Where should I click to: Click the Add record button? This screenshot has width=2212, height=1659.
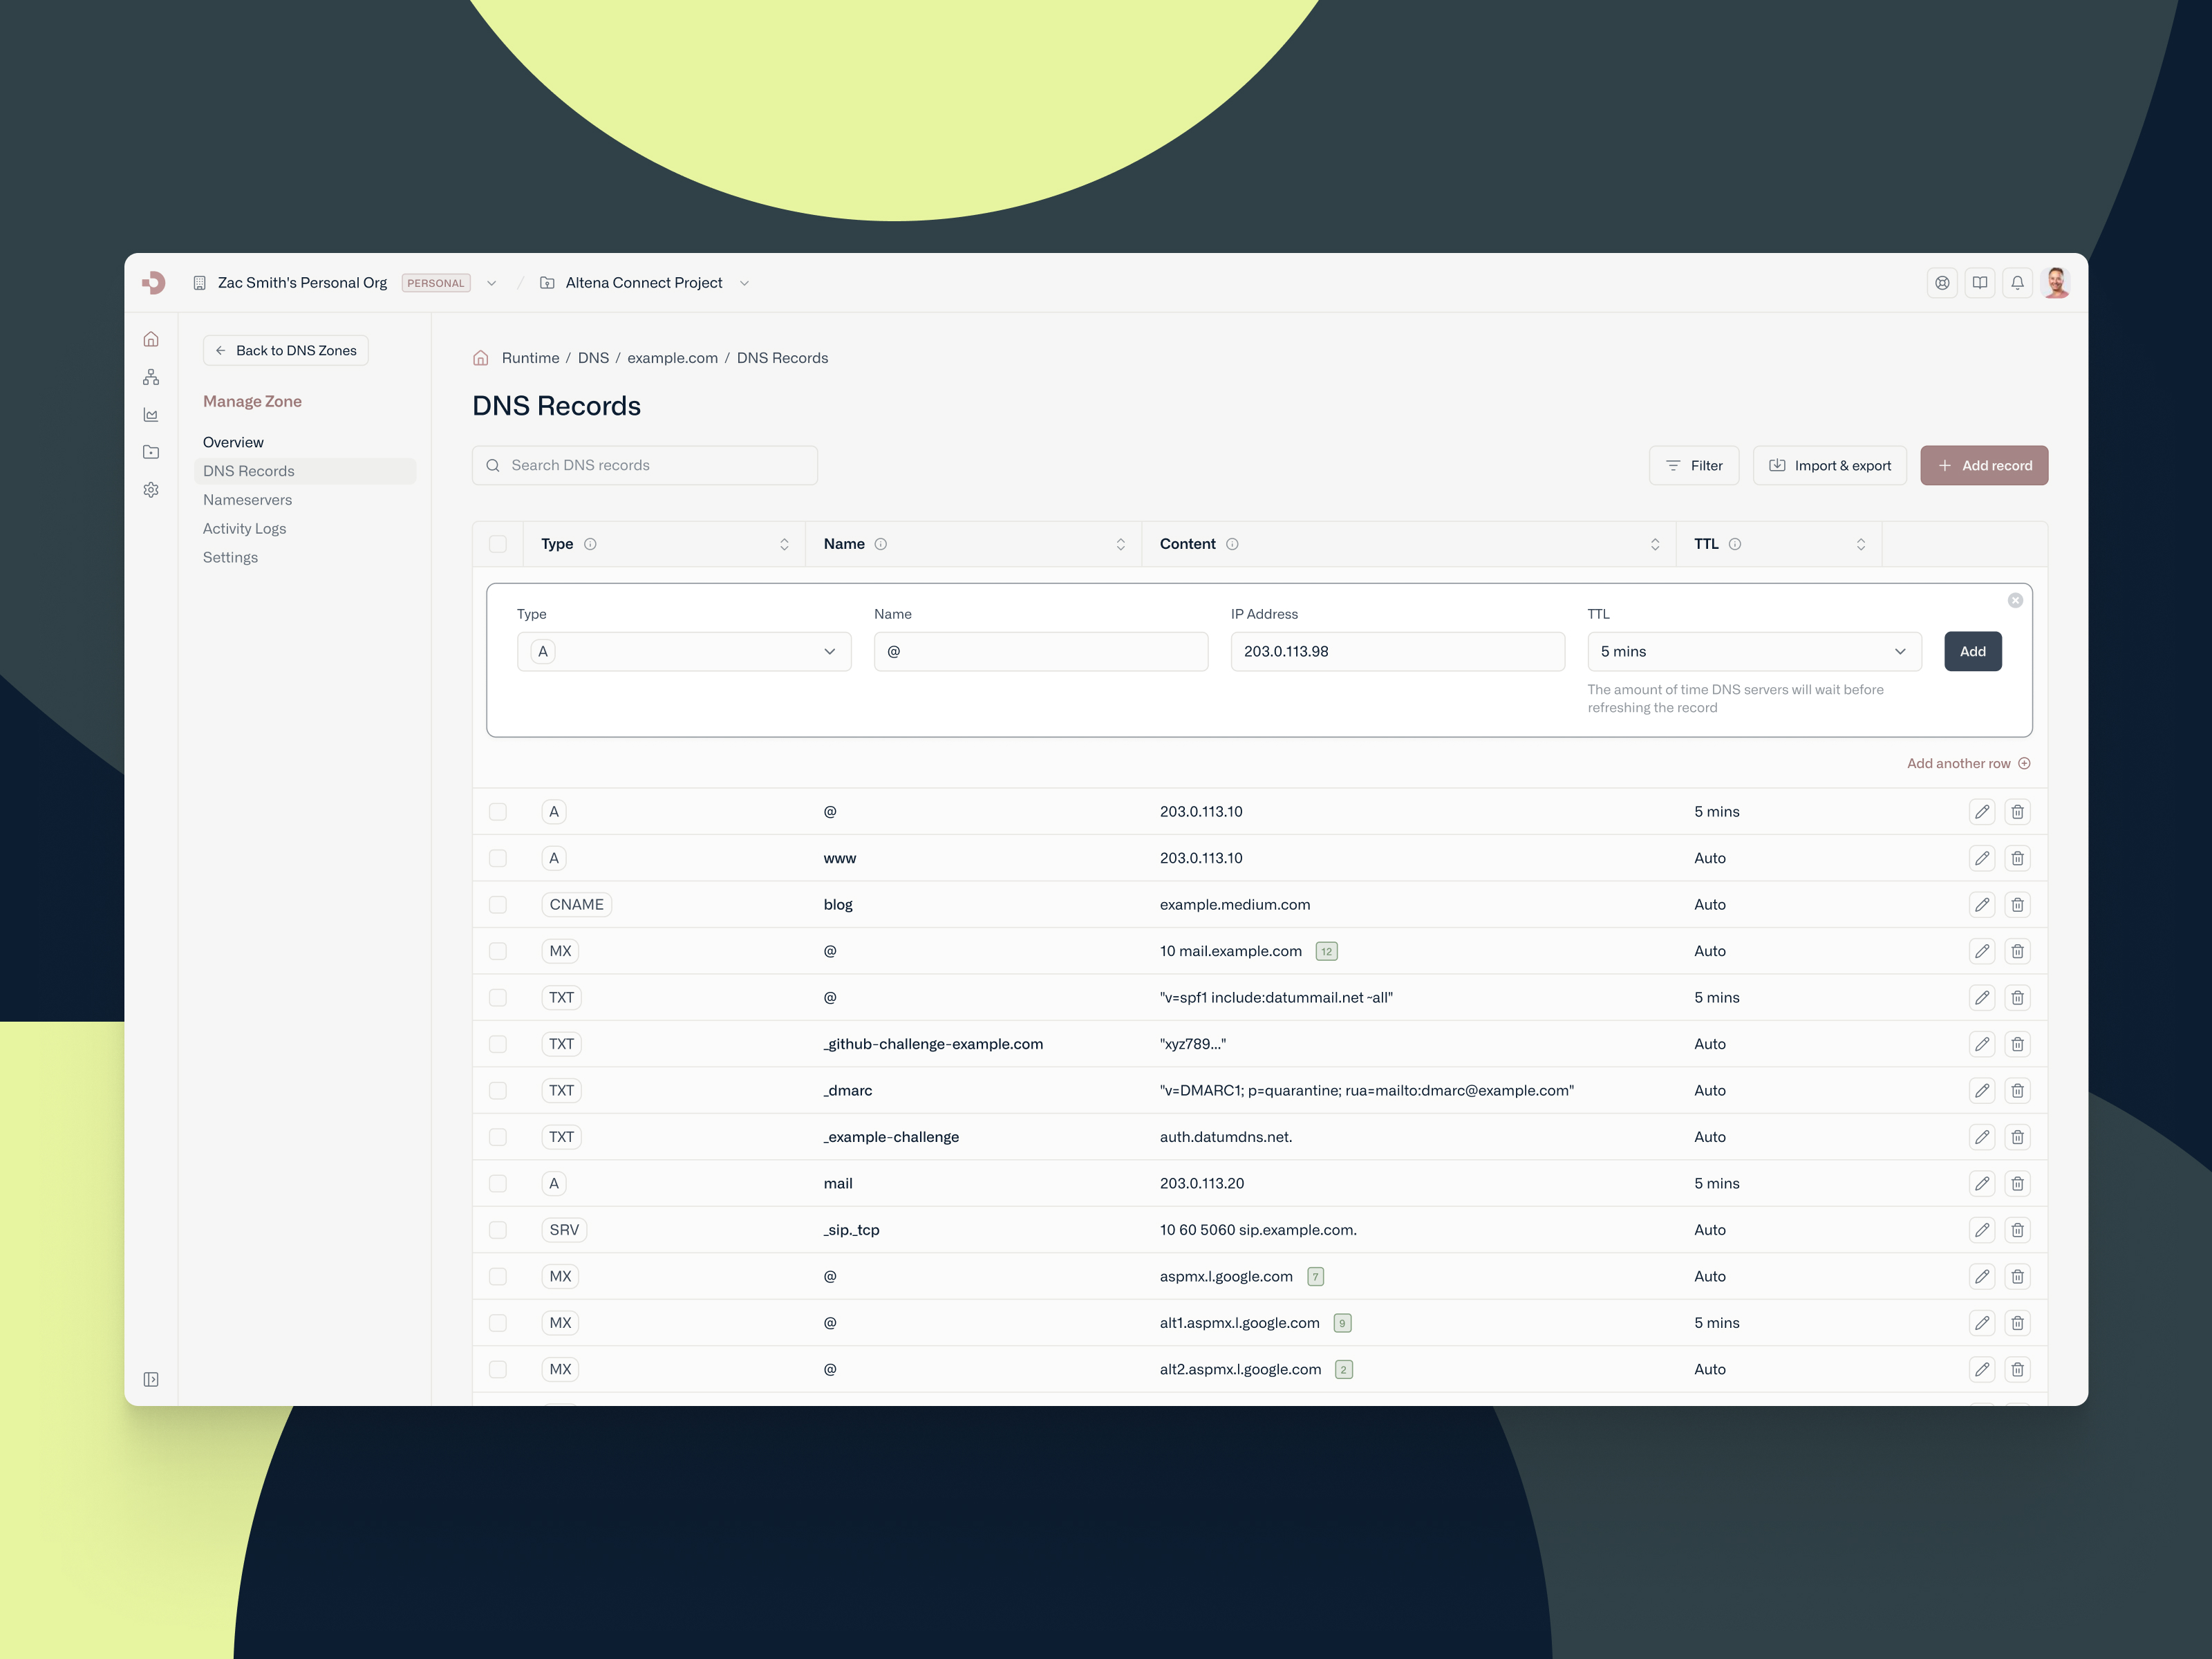coord(1983,466)
